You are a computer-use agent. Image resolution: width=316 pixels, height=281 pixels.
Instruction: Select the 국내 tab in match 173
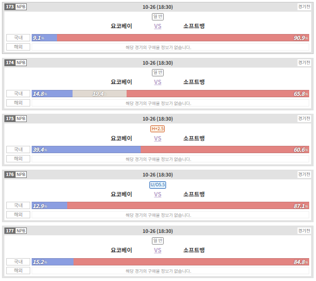tap(18, 37)
